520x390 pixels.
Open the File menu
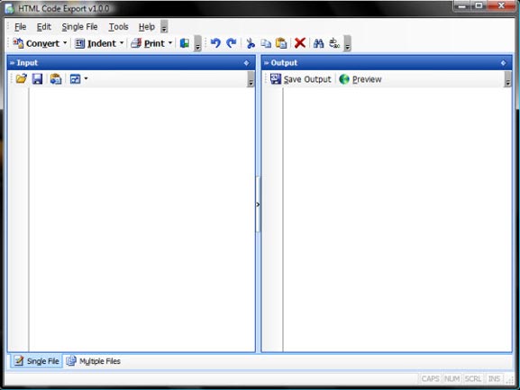click(x=20, y=27)
